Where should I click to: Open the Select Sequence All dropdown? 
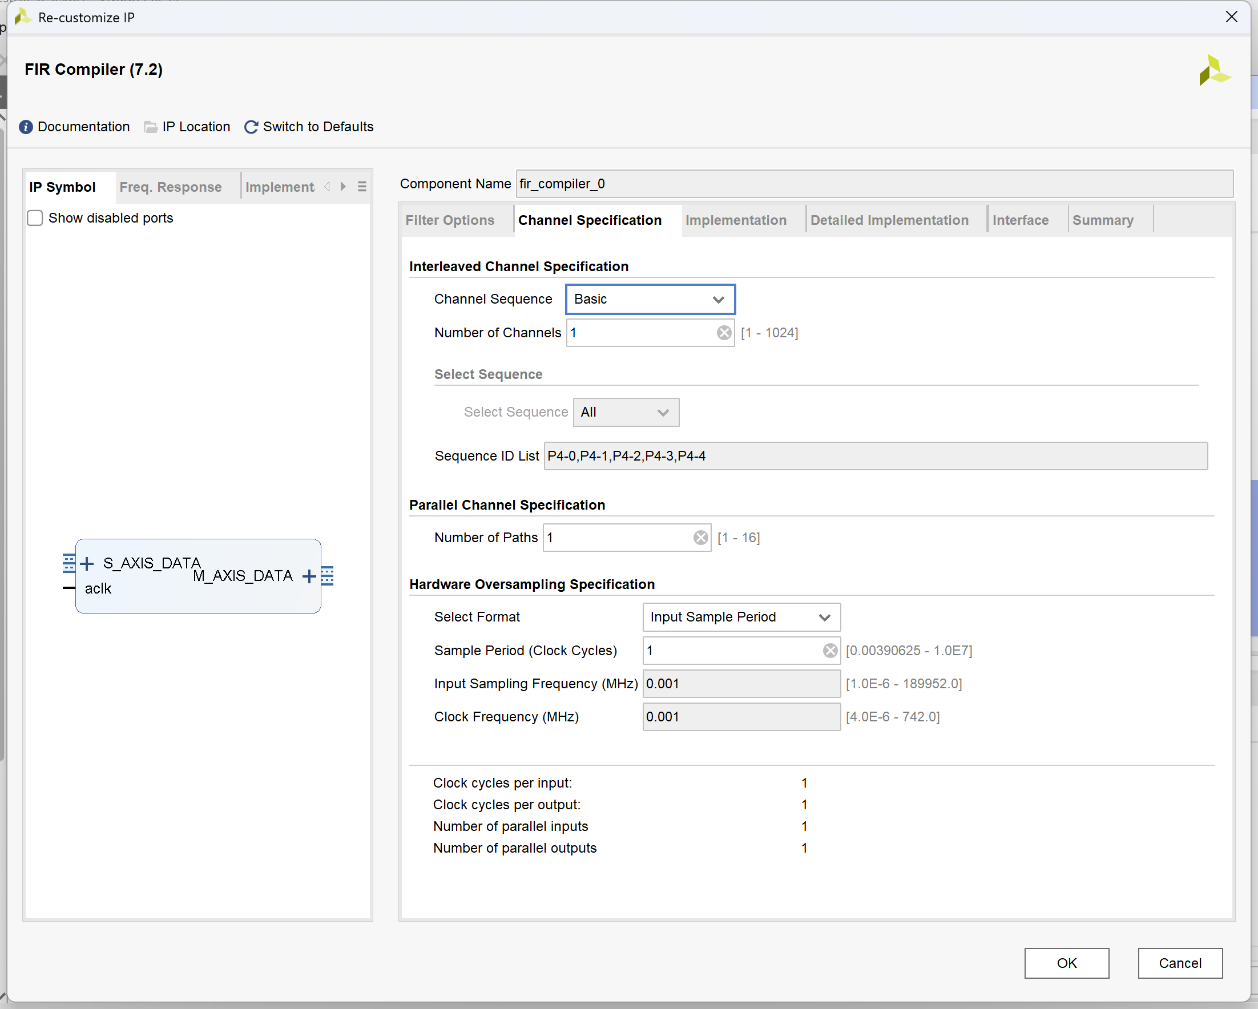pos(626,413)
